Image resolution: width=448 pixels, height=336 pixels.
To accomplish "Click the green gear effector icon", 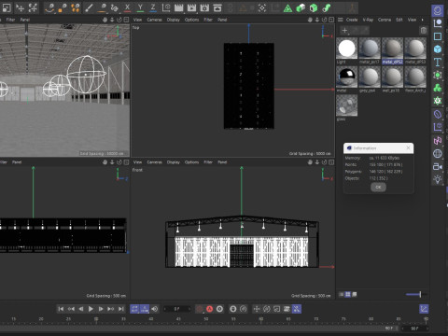I will point(438,101).
